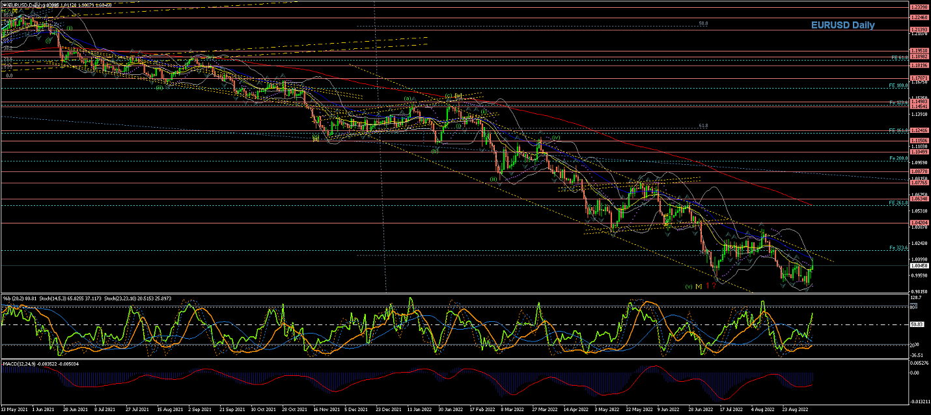
Task: Select the 1.23390 price level tag
Action: click(x=919, y=7)
